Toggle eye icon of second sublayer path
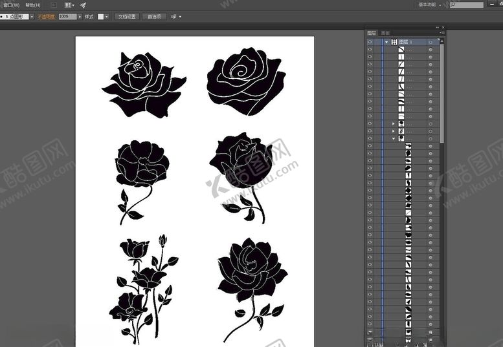Image resolution: width=503 pixels, height=347 pixels. point(370,57)
